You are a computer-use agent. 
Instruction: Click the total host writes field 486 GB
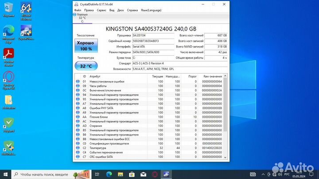(x=216, y=41)
